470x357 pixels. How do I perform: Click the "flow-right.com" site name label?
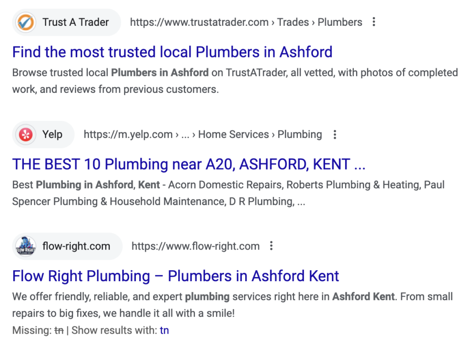click(x=76, y=246)
